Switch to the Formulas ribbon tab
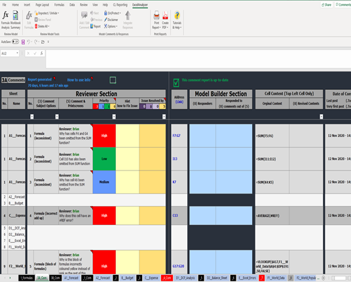 (59, 5)
